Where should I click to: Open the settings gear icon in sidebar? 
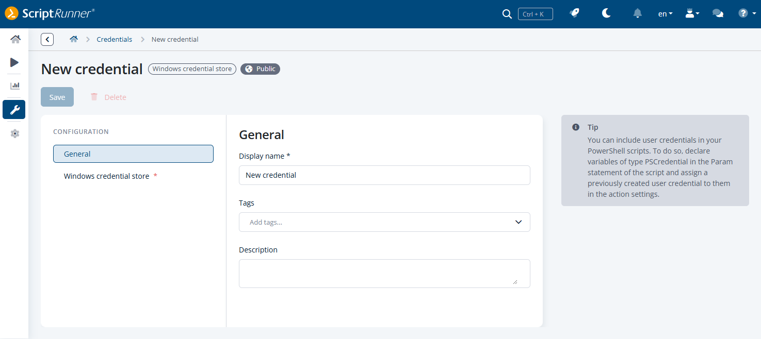(x=15, y=133)
